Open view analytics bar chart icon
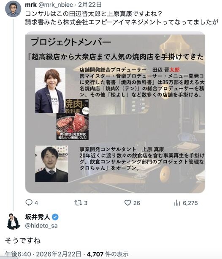 (177, 203)
